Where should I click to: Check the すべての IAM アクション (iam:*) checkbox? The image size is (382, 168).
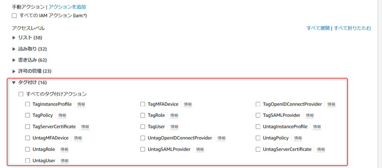tap(14, 16)
